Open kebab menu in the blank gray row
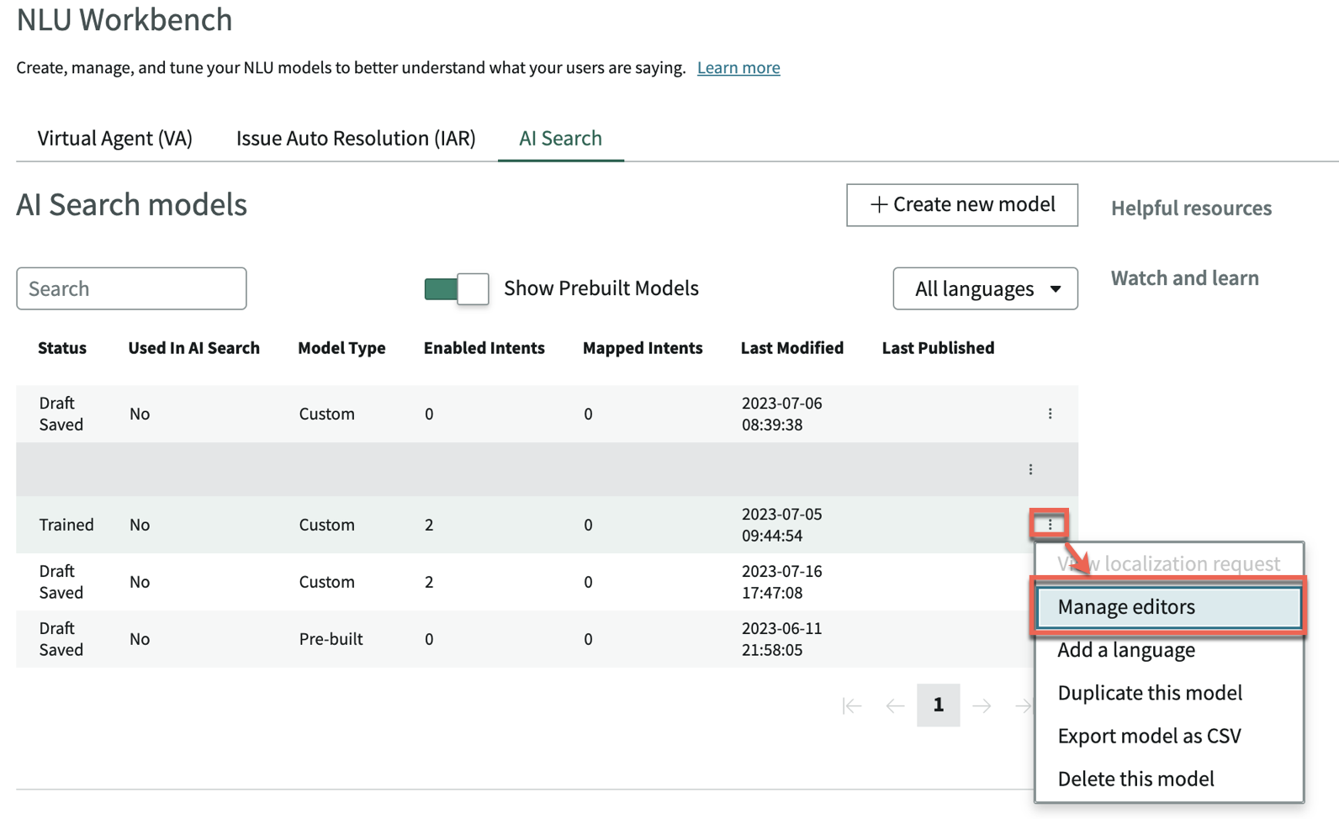 [1030, 469]
